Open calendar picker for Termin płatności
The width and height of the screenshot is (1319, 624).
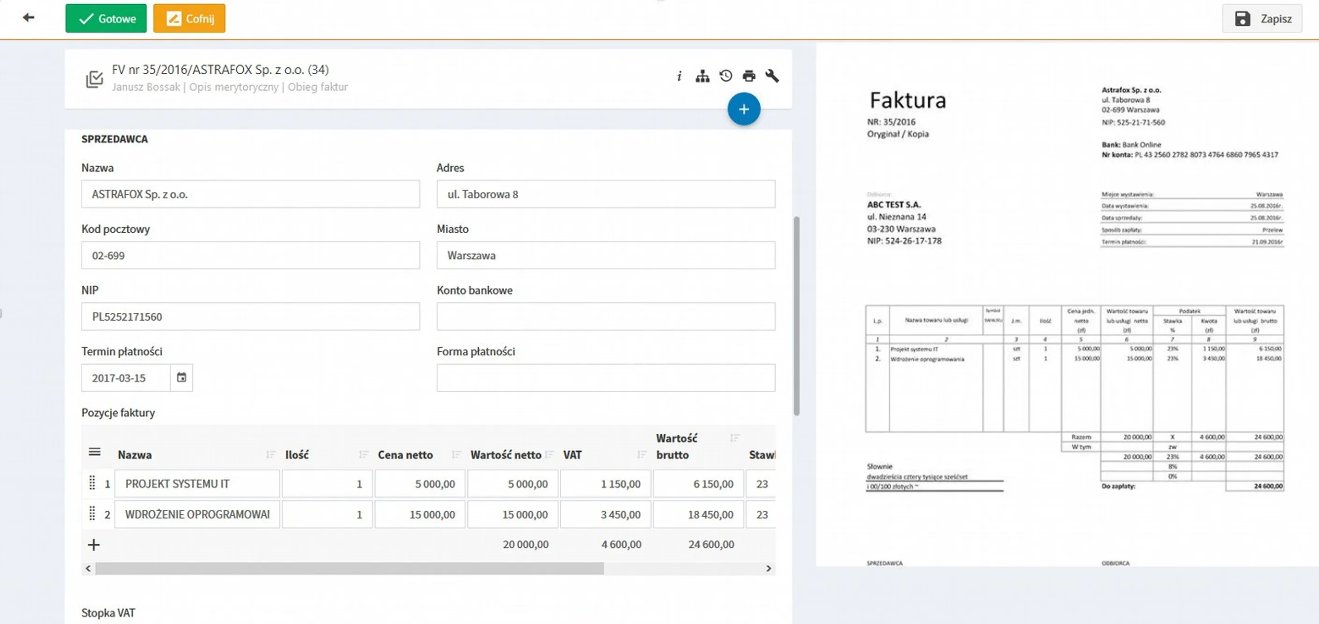(x=181, y=377)
